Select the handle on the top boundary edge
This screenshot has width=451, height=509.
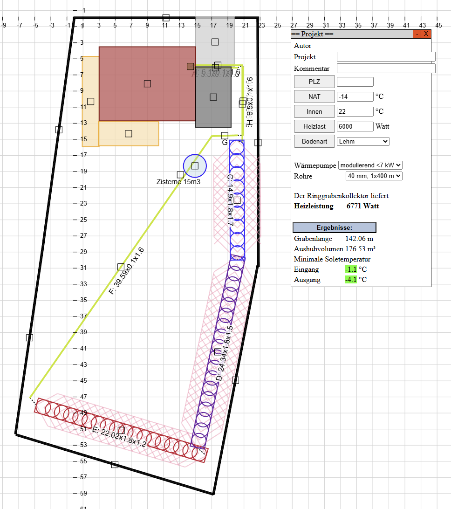pyautogui.click(x=166, y=18)
